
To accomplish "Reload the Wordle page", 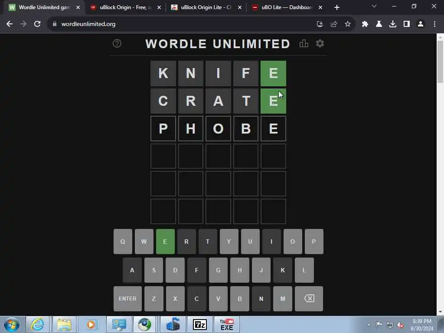I will point(37,24).
